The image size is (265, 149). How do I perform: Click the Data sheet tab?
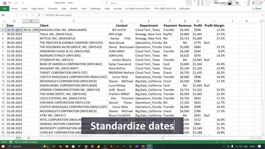click(19, 138)
